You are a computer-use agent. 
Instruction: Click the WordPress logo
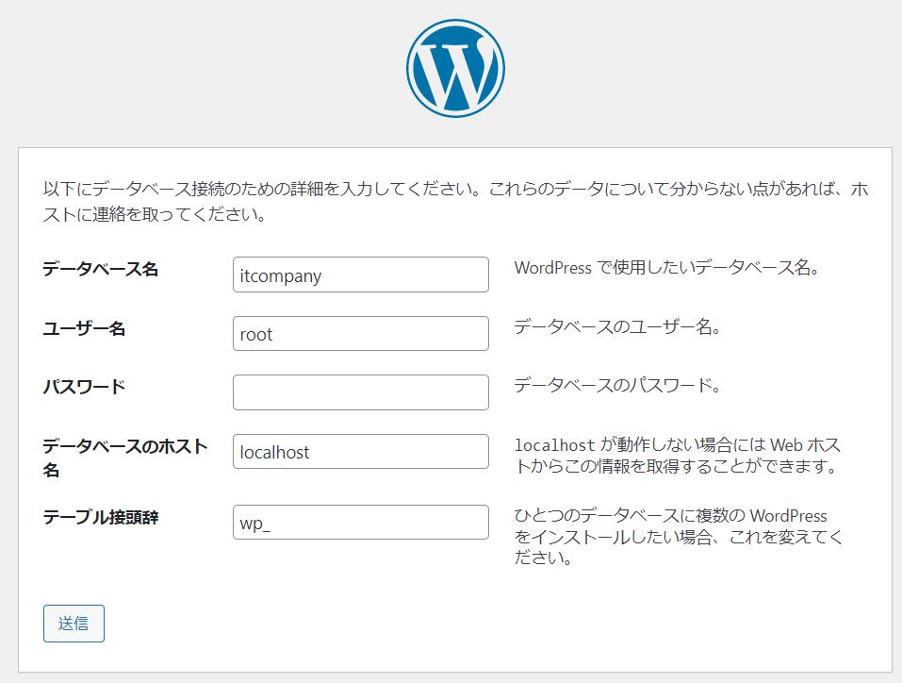pos(455,67)
